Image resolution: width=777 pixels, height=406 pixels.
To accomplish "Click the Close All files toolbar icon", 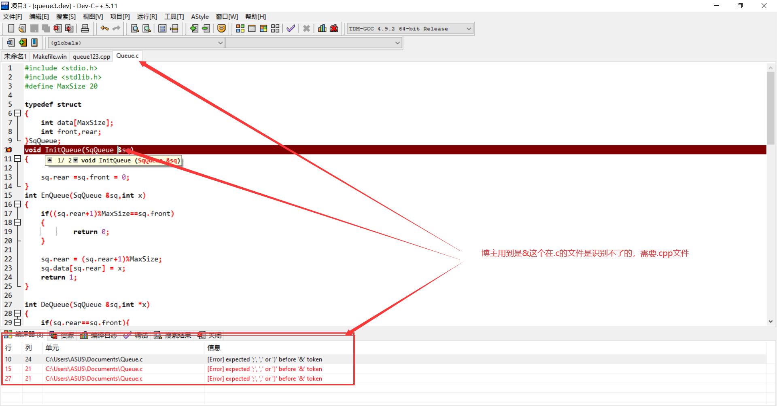I will click(69, 28).
